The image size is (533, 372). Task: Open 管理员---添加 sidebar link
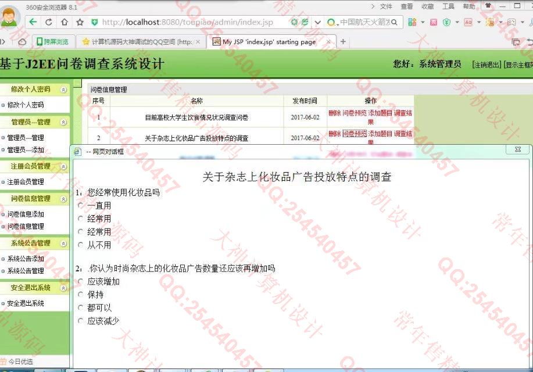(x=26, y=150)
